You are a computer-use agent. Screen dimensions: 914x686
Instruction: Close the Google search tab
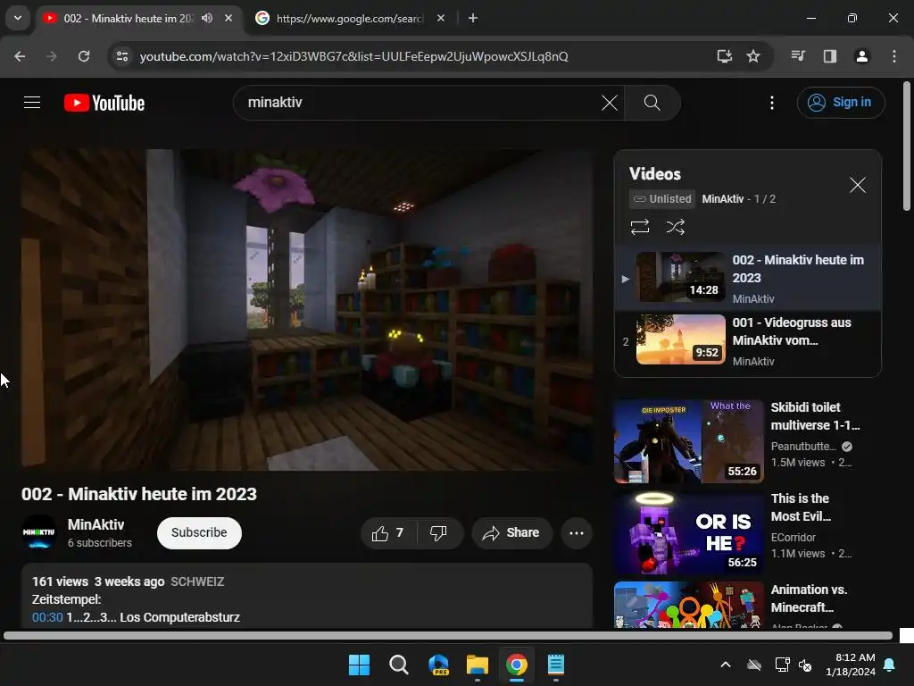coord(441,18)
